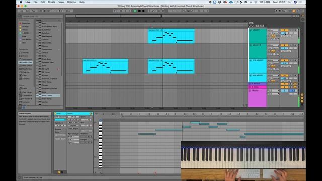322x181 pixels.
Task: Open Current Project in Places
Action: coord(26,95)
